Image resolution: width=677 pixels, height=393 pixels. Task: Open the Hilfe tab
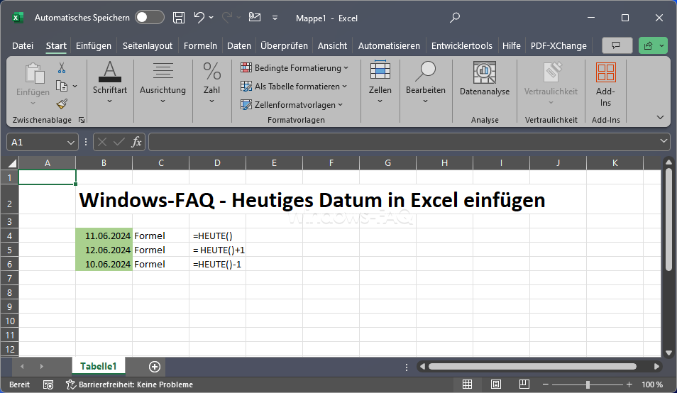coord(511,45)
